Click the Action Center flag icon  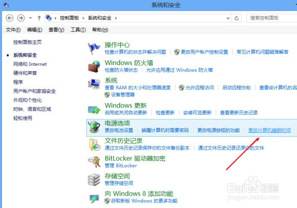pyautogui.click(x=94, y=49)
